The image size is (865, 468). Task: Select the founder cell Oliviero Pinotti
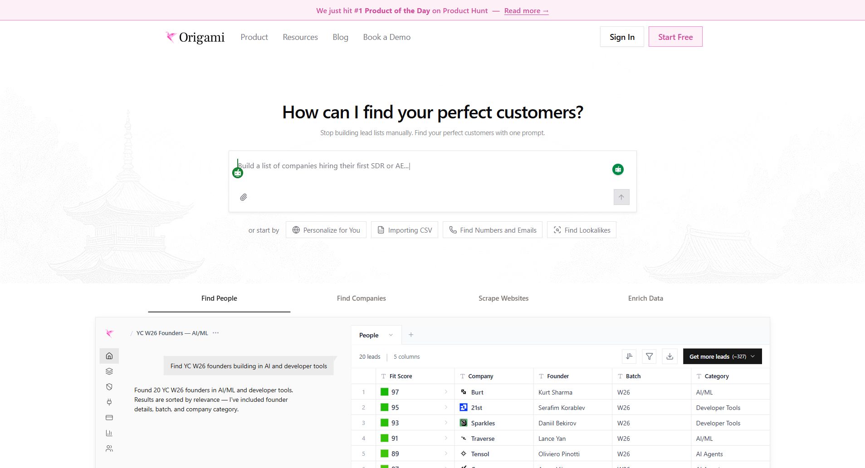coord(573,453)
